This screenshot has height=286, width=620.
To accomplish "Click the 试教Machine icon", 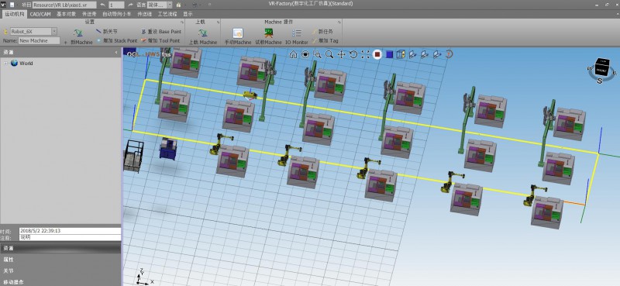I will pos(268,36).
